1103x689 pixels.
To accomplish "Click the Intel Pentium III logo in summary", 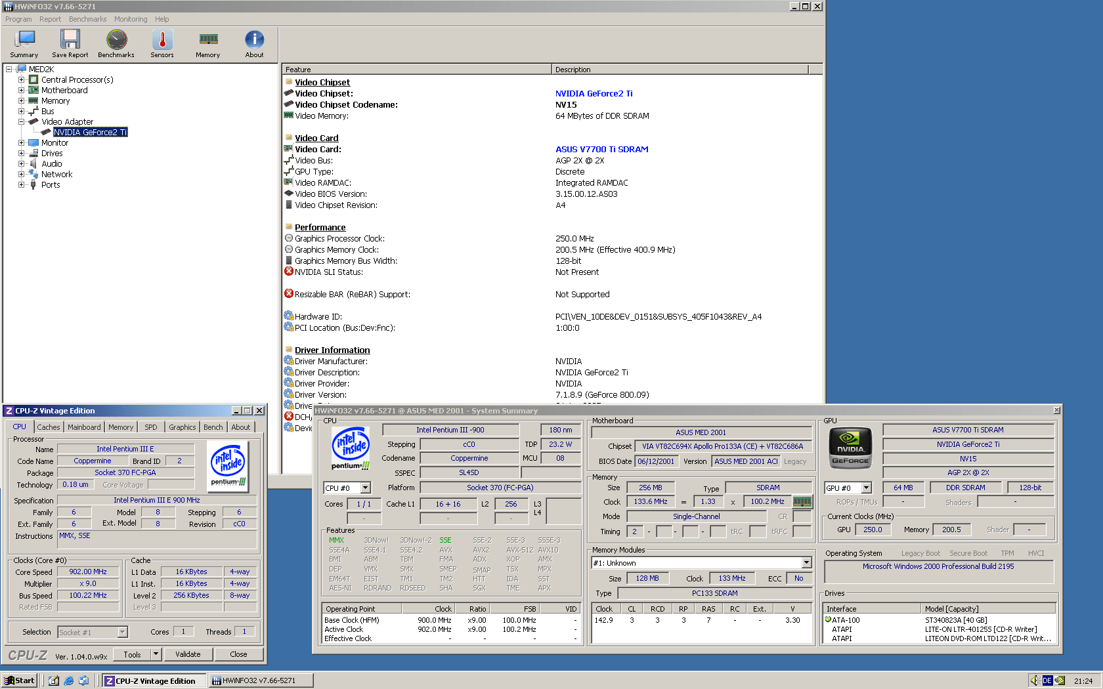I will click(351, 448).
